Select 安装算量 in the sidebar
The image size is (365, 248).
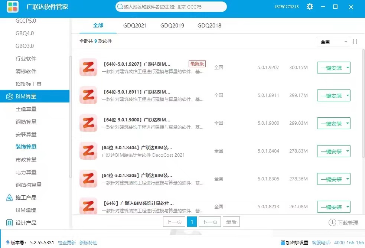[x=26, y=134]
